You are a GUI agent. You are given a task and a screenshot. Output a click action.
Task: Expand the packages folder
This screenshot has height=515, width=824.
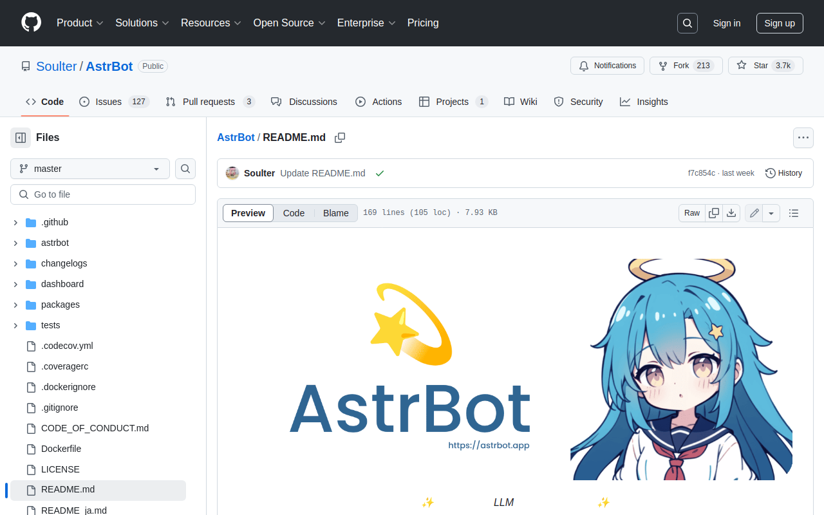(x=15, y=305)
